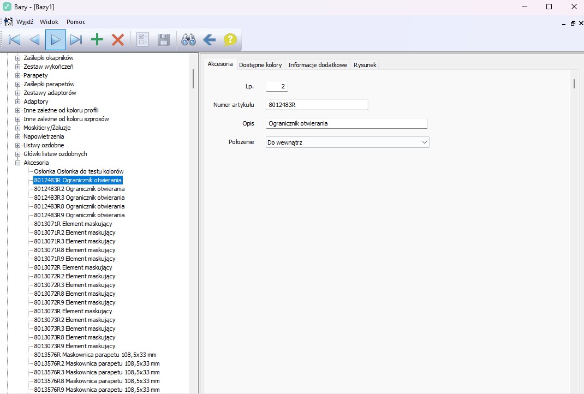Click the Bazy app icon in title bar
Screen dimensions: 584x394
(x=7, y=7)
